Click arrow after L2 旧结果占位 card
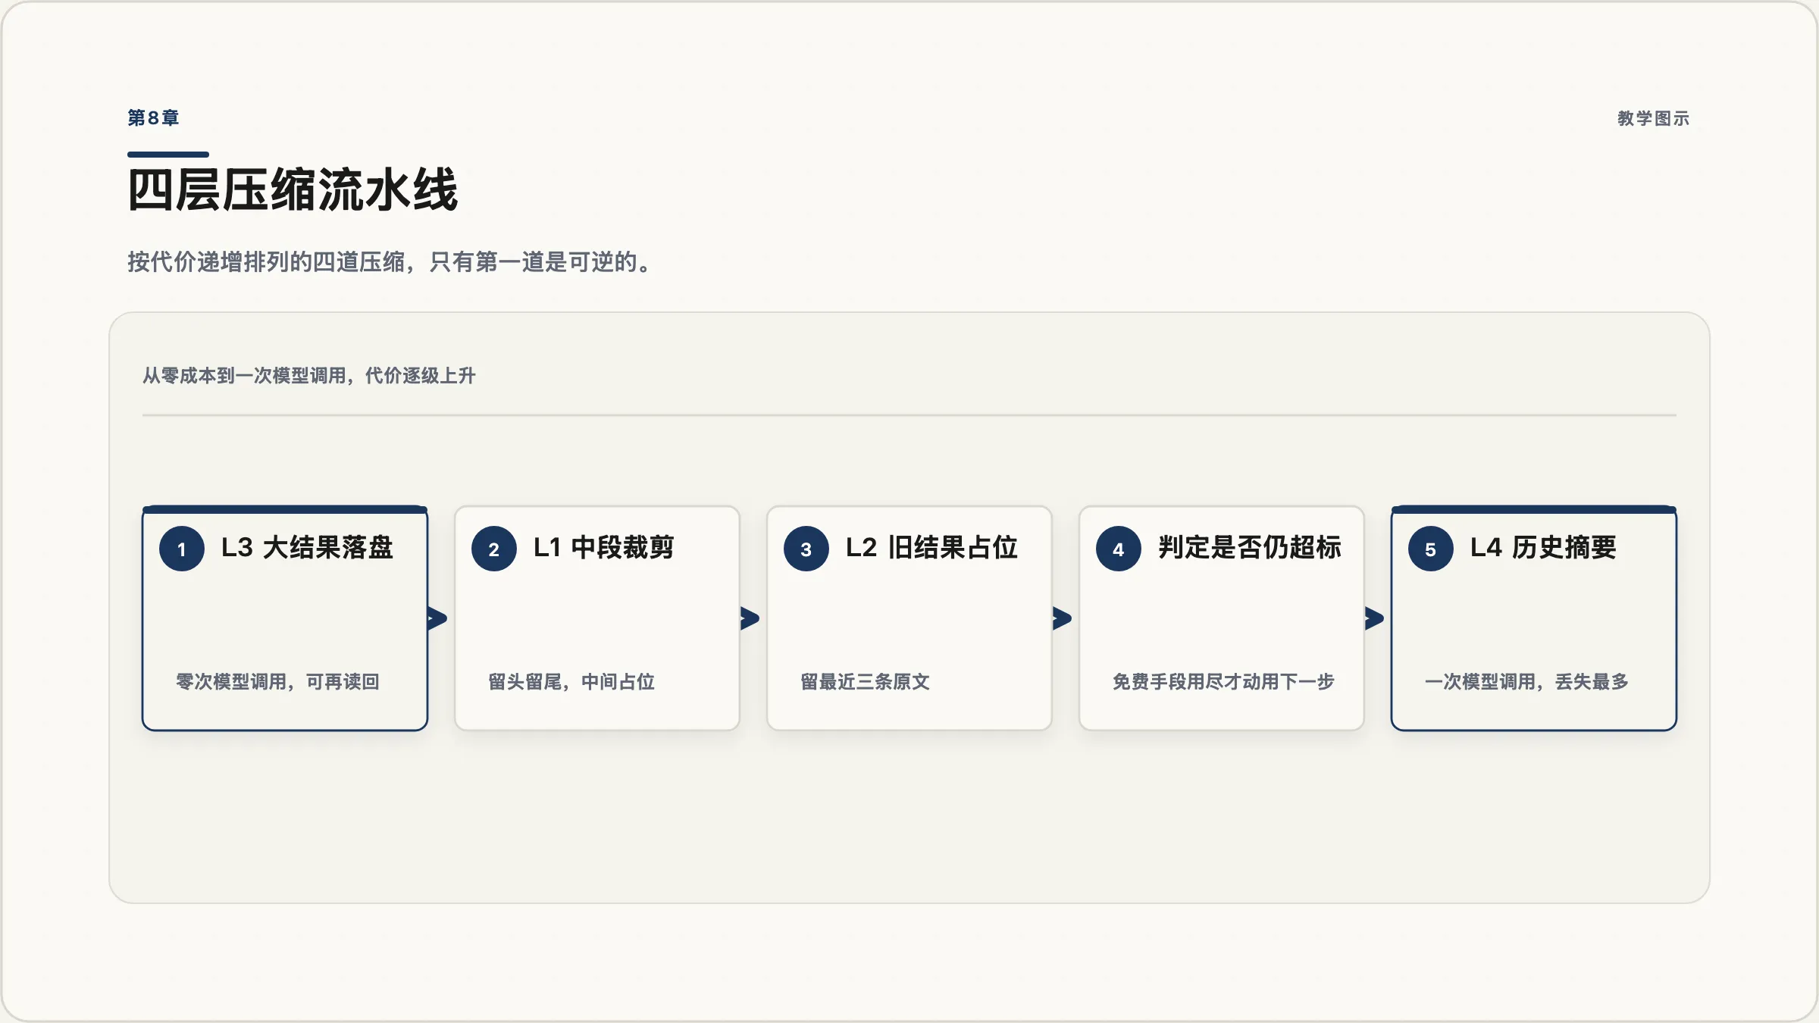 (x=1062, y=618)
